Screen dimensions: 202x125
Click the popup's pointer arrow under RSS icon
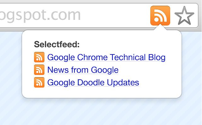coord(160,28)
